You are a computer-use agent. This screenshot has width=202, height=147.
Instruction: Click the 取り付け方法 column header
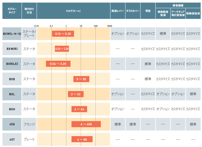point(29,11)
